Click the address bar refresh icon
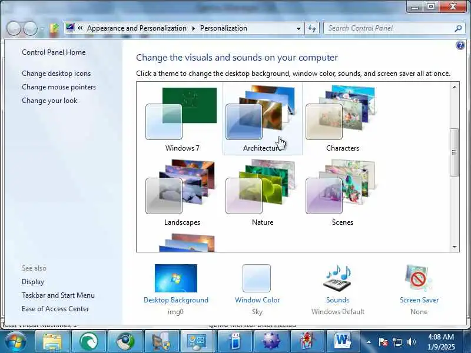This screenshot has height=353, width=471. point(312,28)
